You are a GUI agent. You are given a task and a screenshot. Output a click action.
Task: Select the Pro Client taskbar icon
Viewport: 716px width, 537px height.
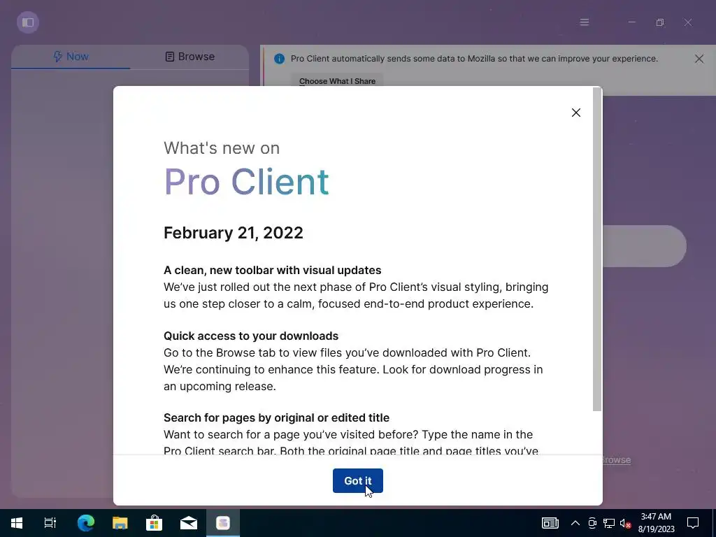(x=223, y=523)
